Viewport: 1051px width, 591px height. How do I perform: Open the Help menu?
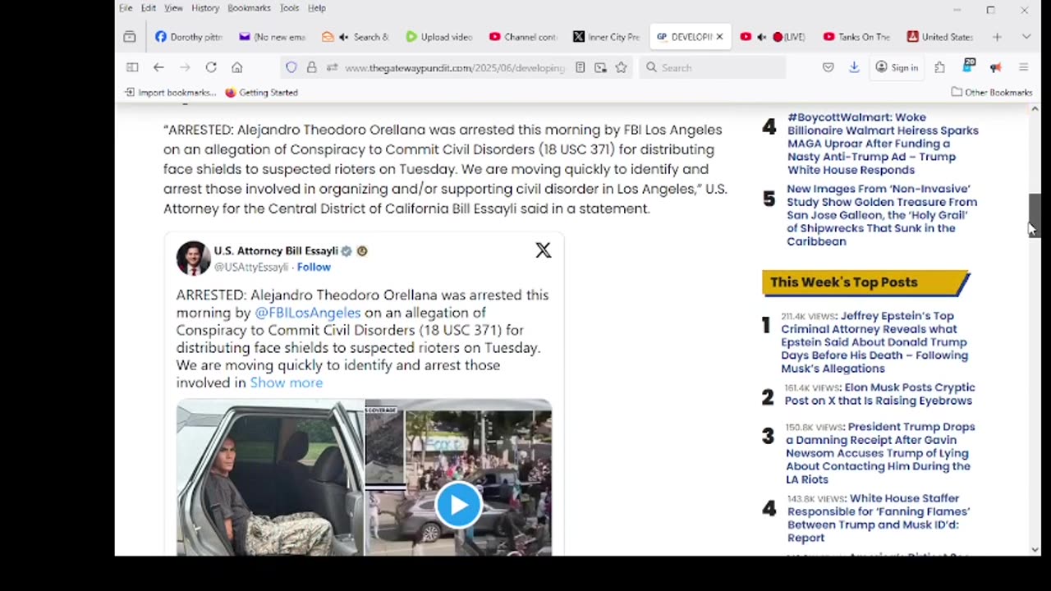(x=317, y=8)
